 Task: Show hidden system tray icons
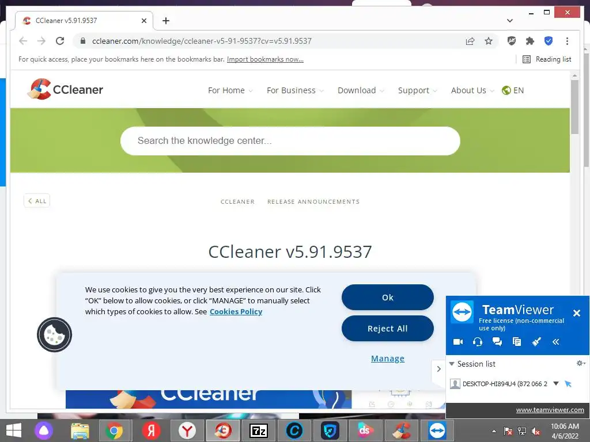494,431
